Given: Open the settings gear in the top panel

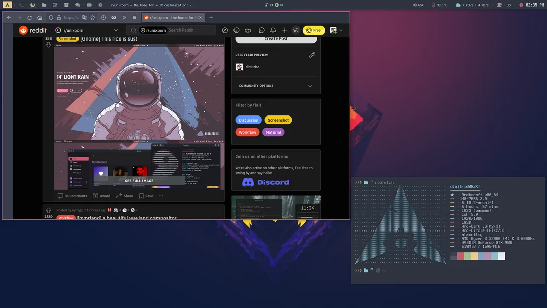Looking at the screenshot, I should (100, 5).
